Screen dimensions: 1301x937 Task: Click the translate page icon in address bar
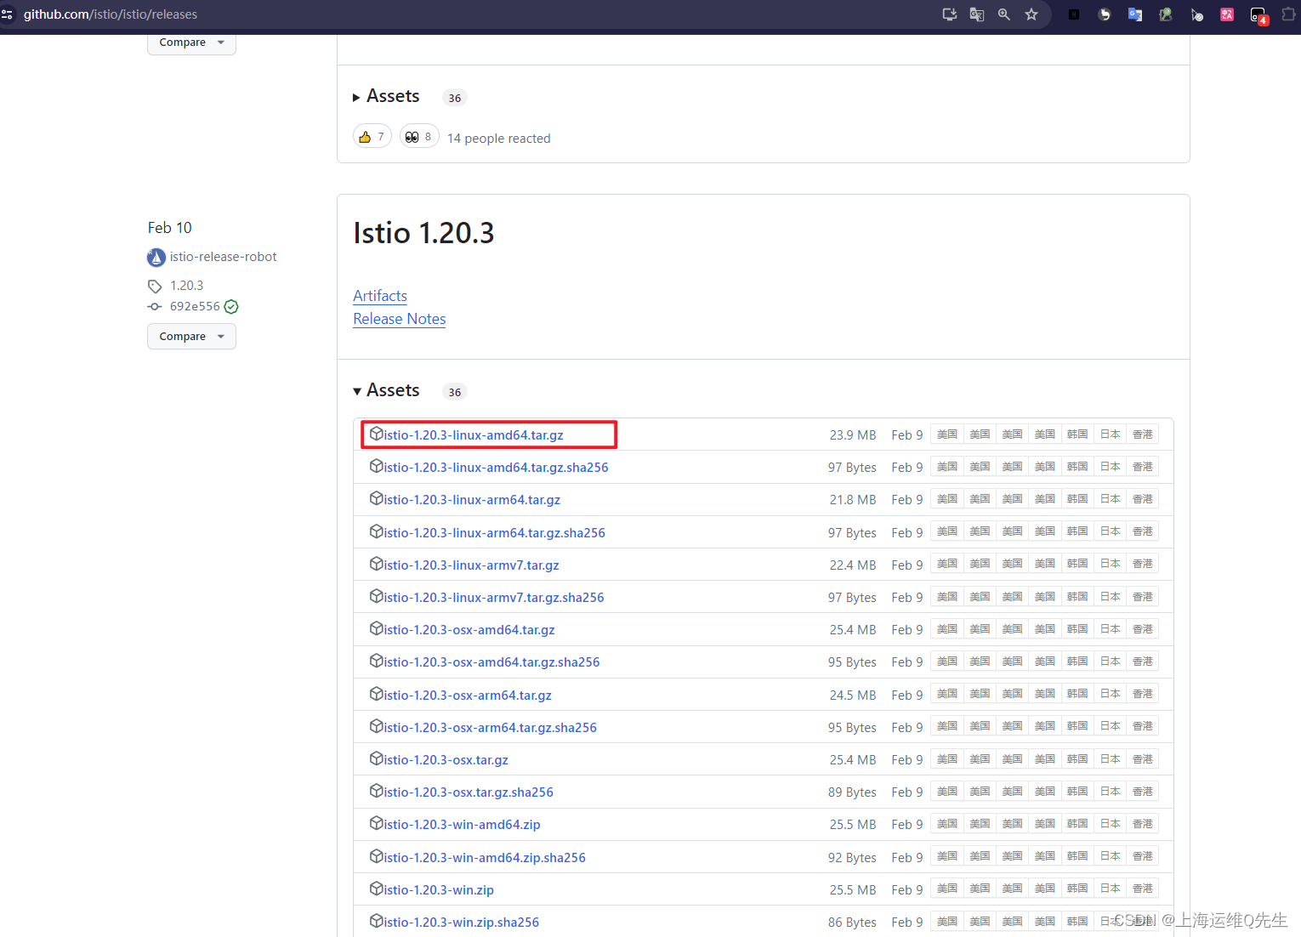(x=977, y=14)
